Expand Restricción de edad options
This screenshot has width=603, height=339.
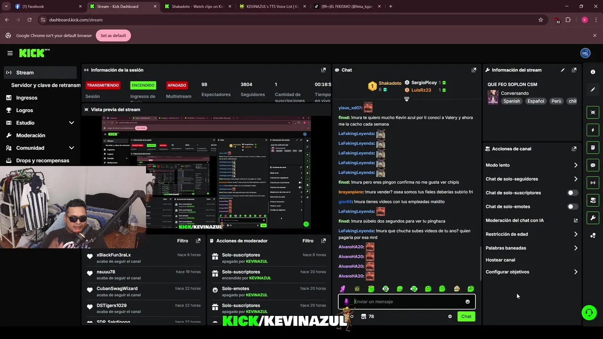click(576, 234)
